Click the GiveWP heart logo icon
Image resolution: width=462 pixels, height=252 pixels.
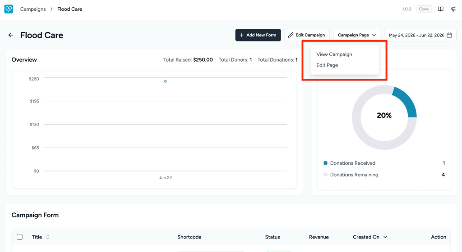click(x=9, y=9)
